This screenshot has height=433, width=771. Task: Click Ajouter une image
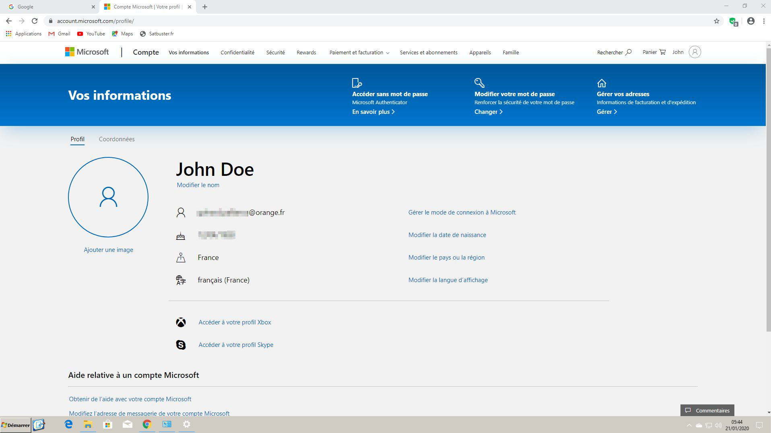tap(108, 250)
